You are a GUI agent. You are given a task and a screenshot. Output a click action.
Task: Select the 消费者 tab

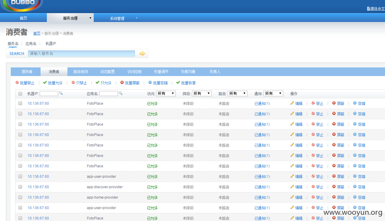point(54,72)
